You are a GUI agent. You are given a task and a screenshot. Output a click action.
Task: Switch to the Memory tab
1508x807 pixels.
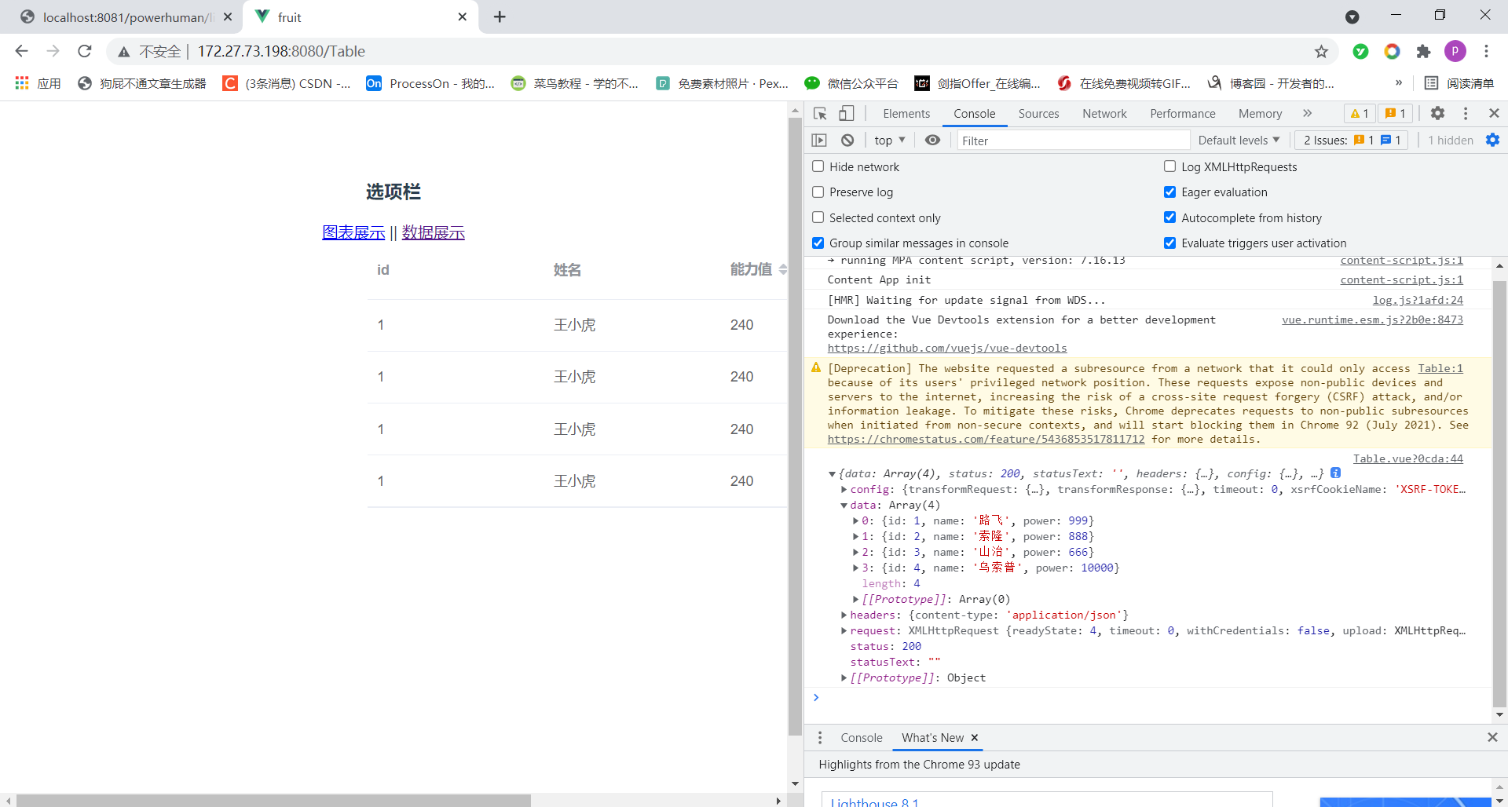click(x=1260, y=113)
